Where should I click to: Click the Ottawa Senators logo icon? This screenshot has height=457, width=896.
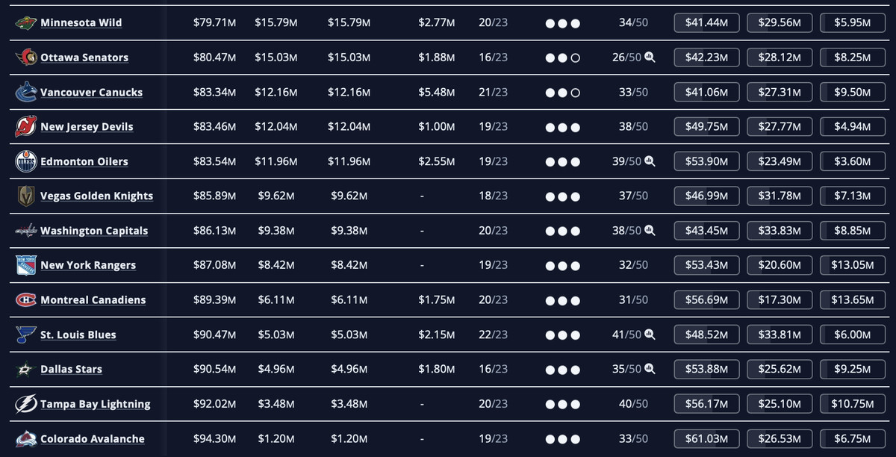(25, 57)
